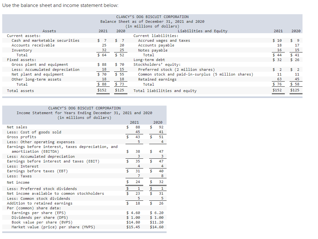Select 'Less: Common stock dividends' label
Image resolution: width=318 pixels, height=239 pixels.
click(x=39, y=199)
